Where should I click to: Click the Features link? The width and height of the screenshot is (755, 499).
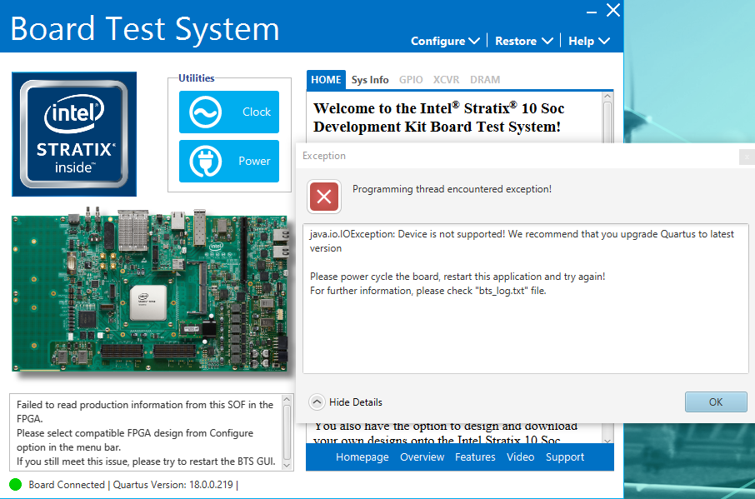tap(475, 457)
